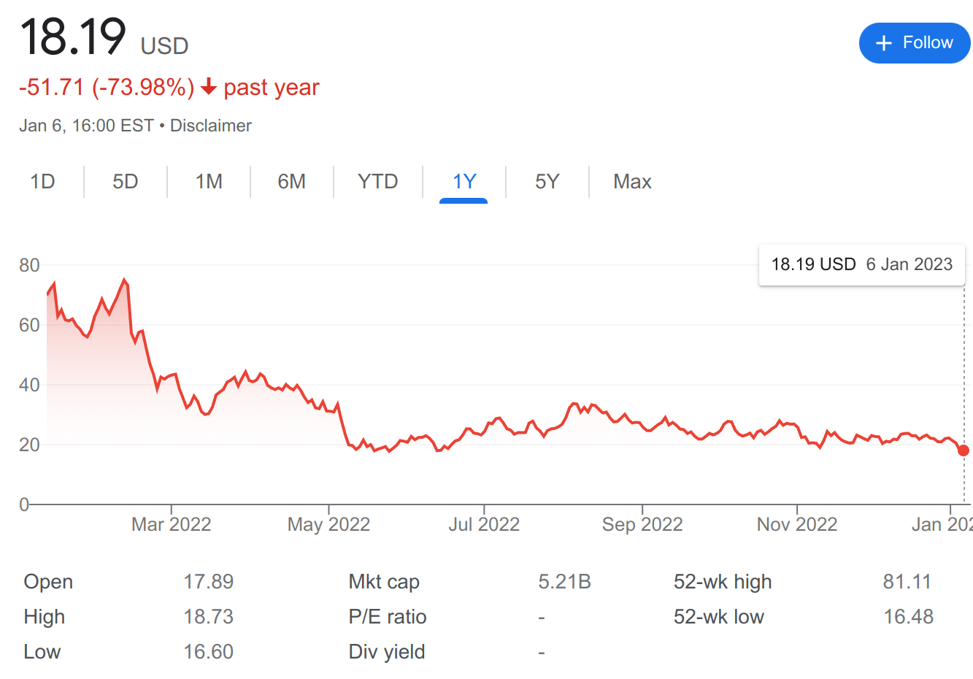
Task: Switch to the 6M range tab
Action: click(292, 181)
